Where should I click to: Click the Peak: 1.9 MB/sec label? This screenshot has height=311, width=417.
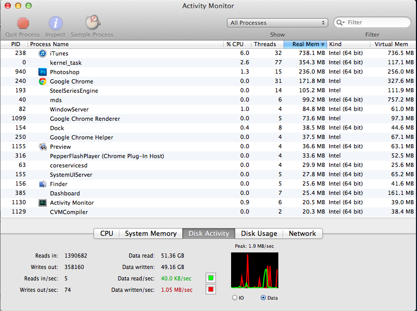coord(254,246)
